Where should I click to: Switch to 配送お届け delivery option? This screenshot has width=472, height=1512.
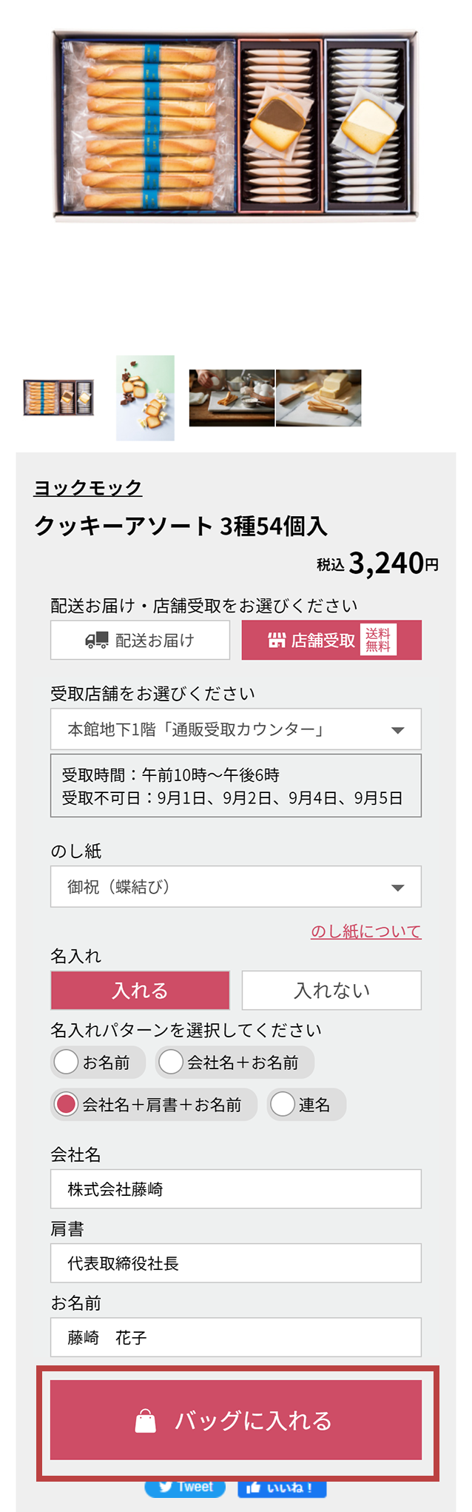tap(140, 640)
